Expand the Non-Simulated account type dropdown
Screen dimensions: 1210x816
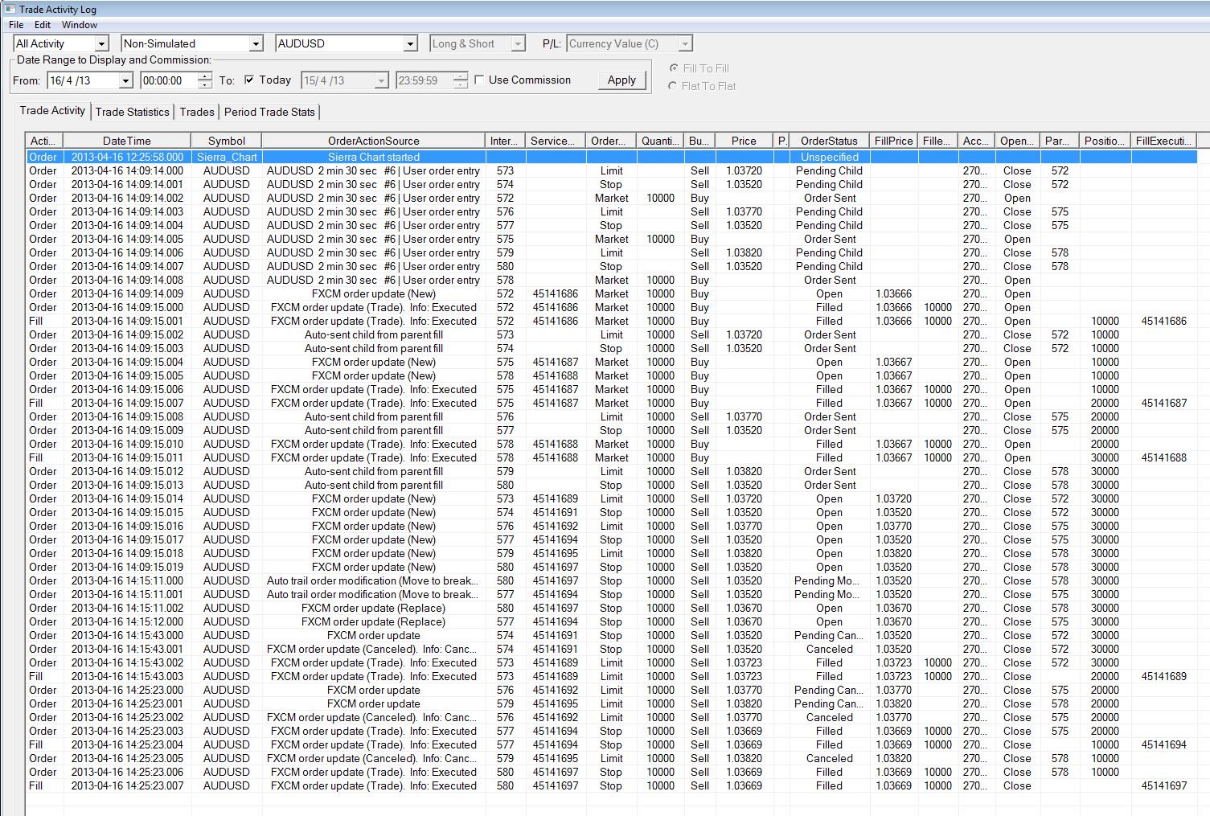tap(256, 44)
